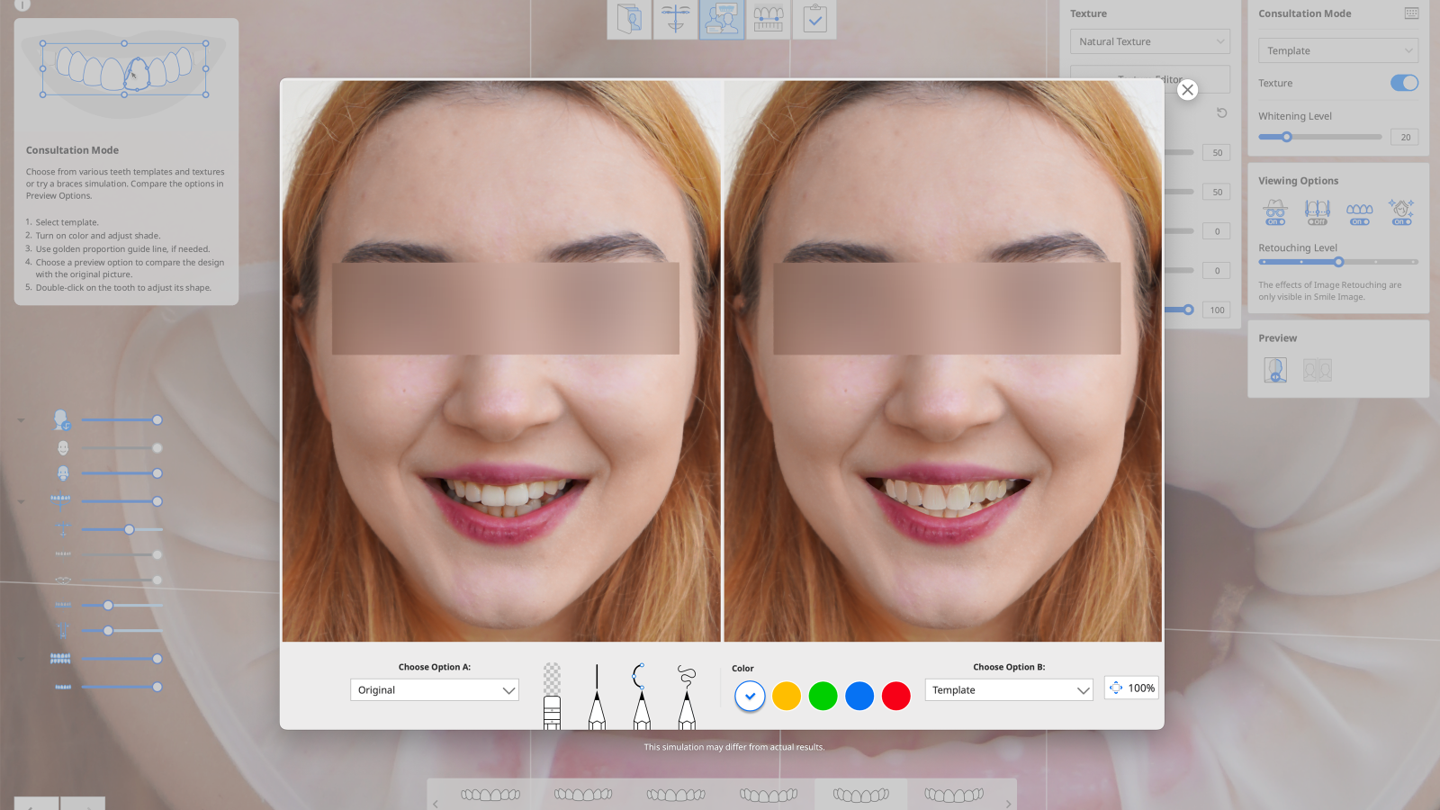Pick the yellow color swatch
1440x810 pixels.
(787, 696)
